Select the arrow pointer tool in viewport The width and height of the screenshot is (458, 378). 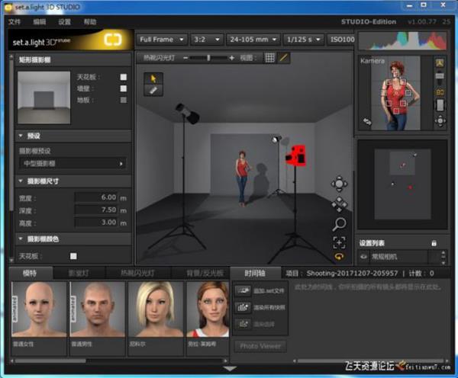pos(153,78)
